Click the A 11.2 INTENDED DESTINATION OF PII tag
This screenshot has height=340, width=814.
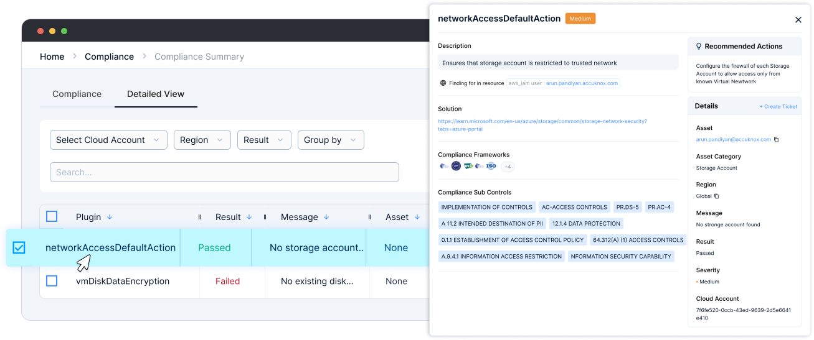point(492,223)
